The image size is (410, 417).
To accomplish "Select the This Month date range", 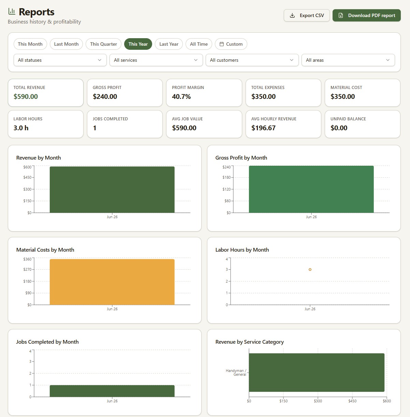I will coord(30,44).
